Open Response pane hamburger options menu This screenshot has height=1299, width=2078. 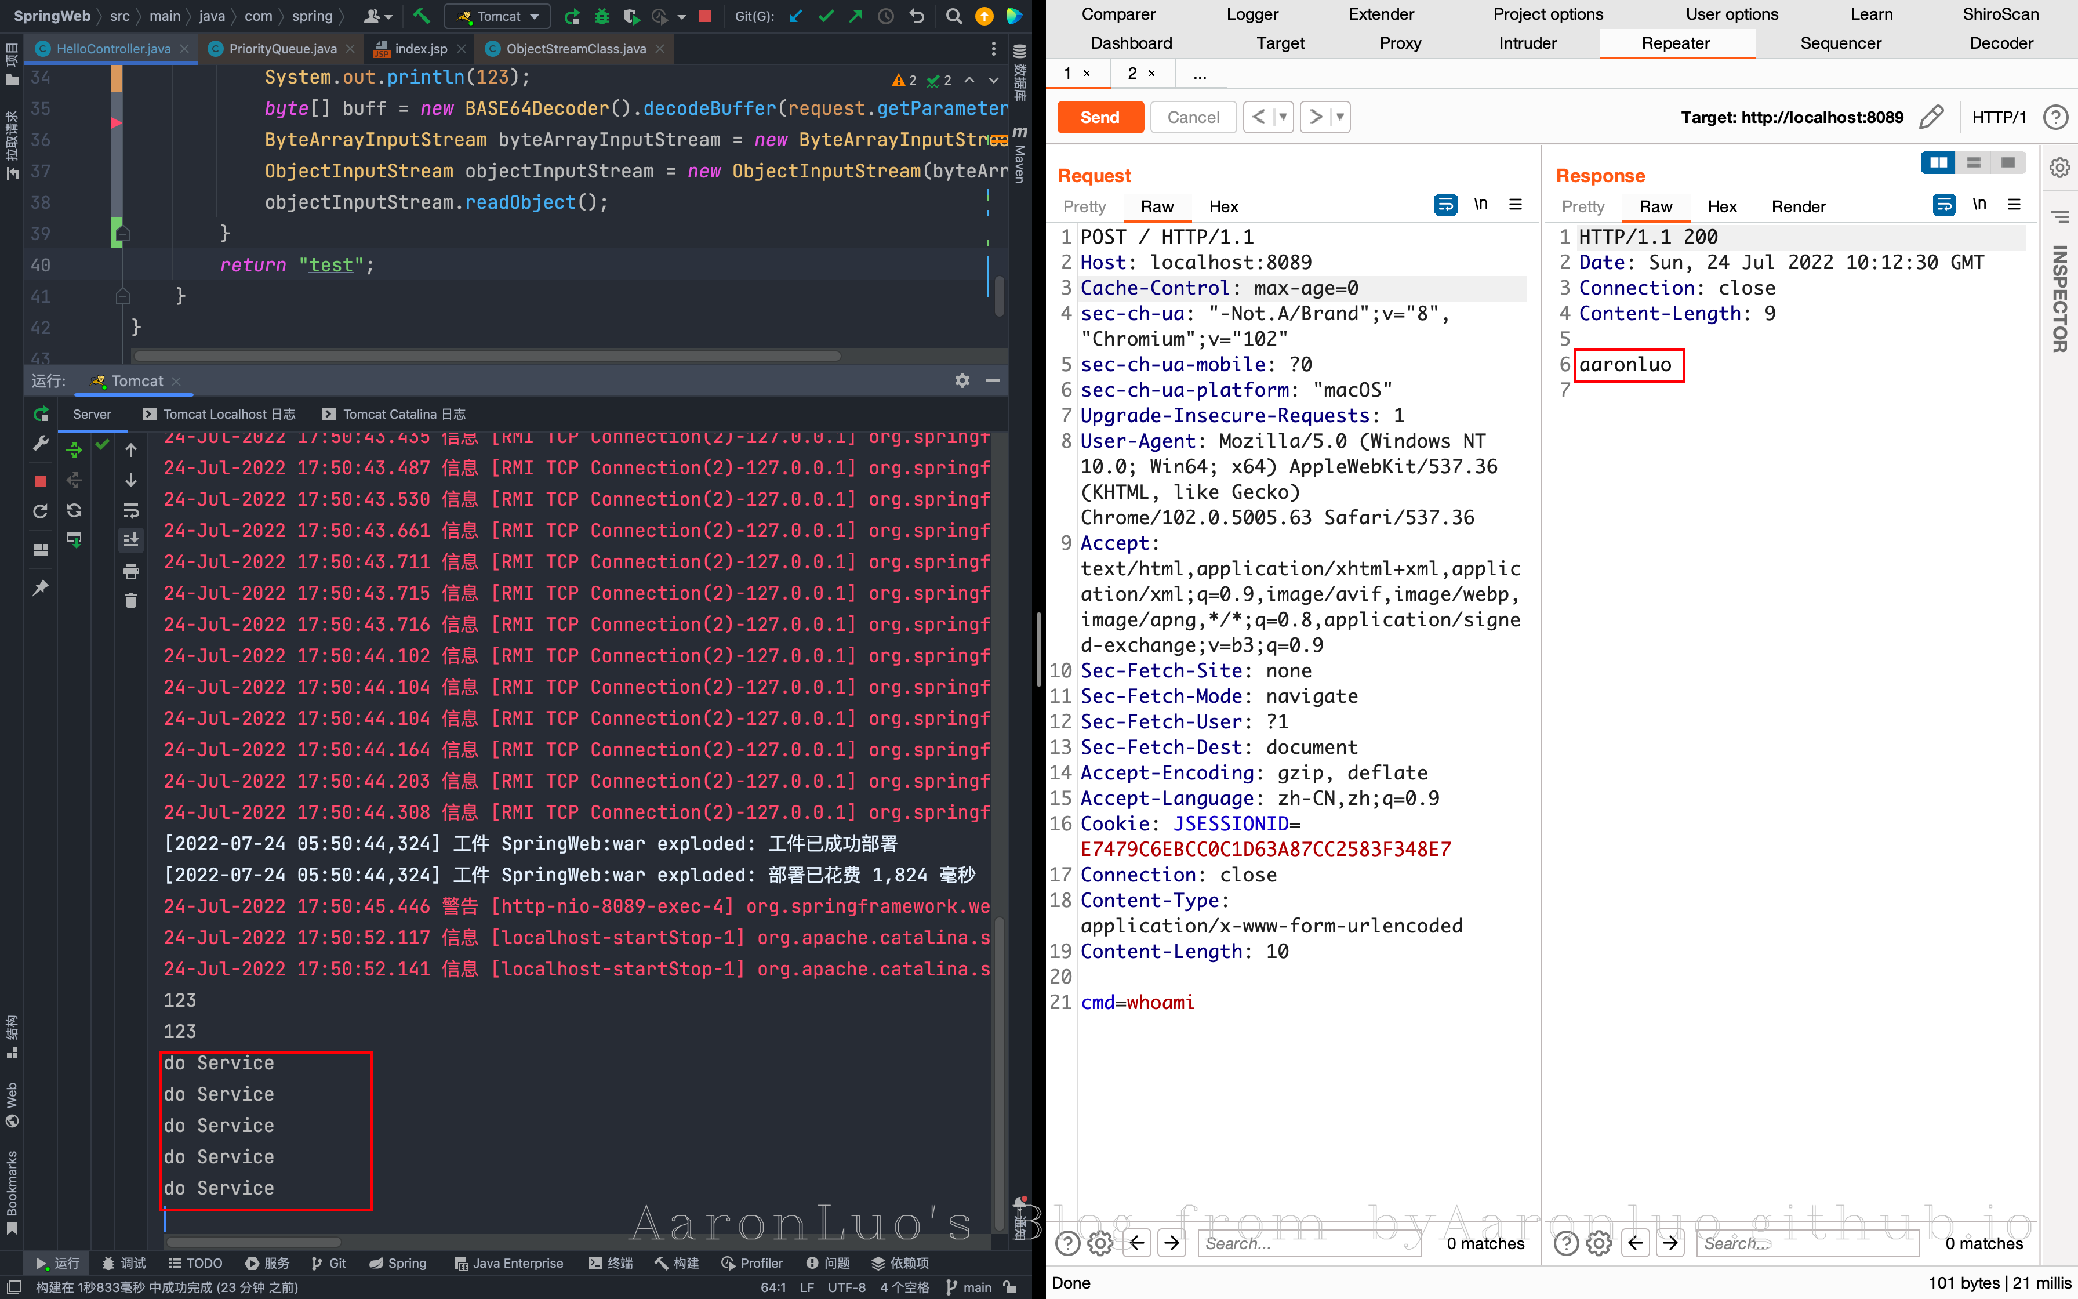pyautogui.click(x=2014, y=205)
